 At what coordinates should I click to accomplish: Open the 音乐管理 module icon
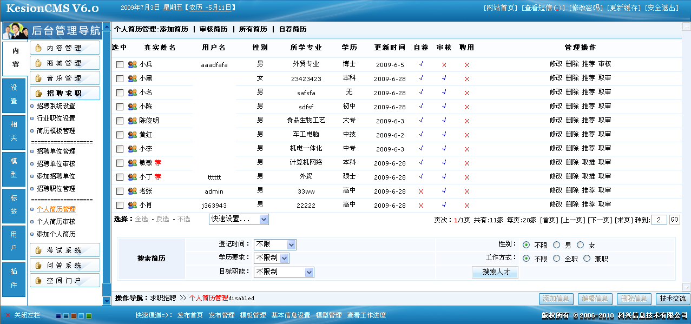click(38, 78)
